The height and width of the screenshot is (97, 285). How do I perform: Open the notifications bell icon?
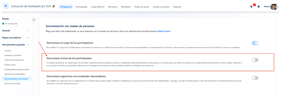251,7
